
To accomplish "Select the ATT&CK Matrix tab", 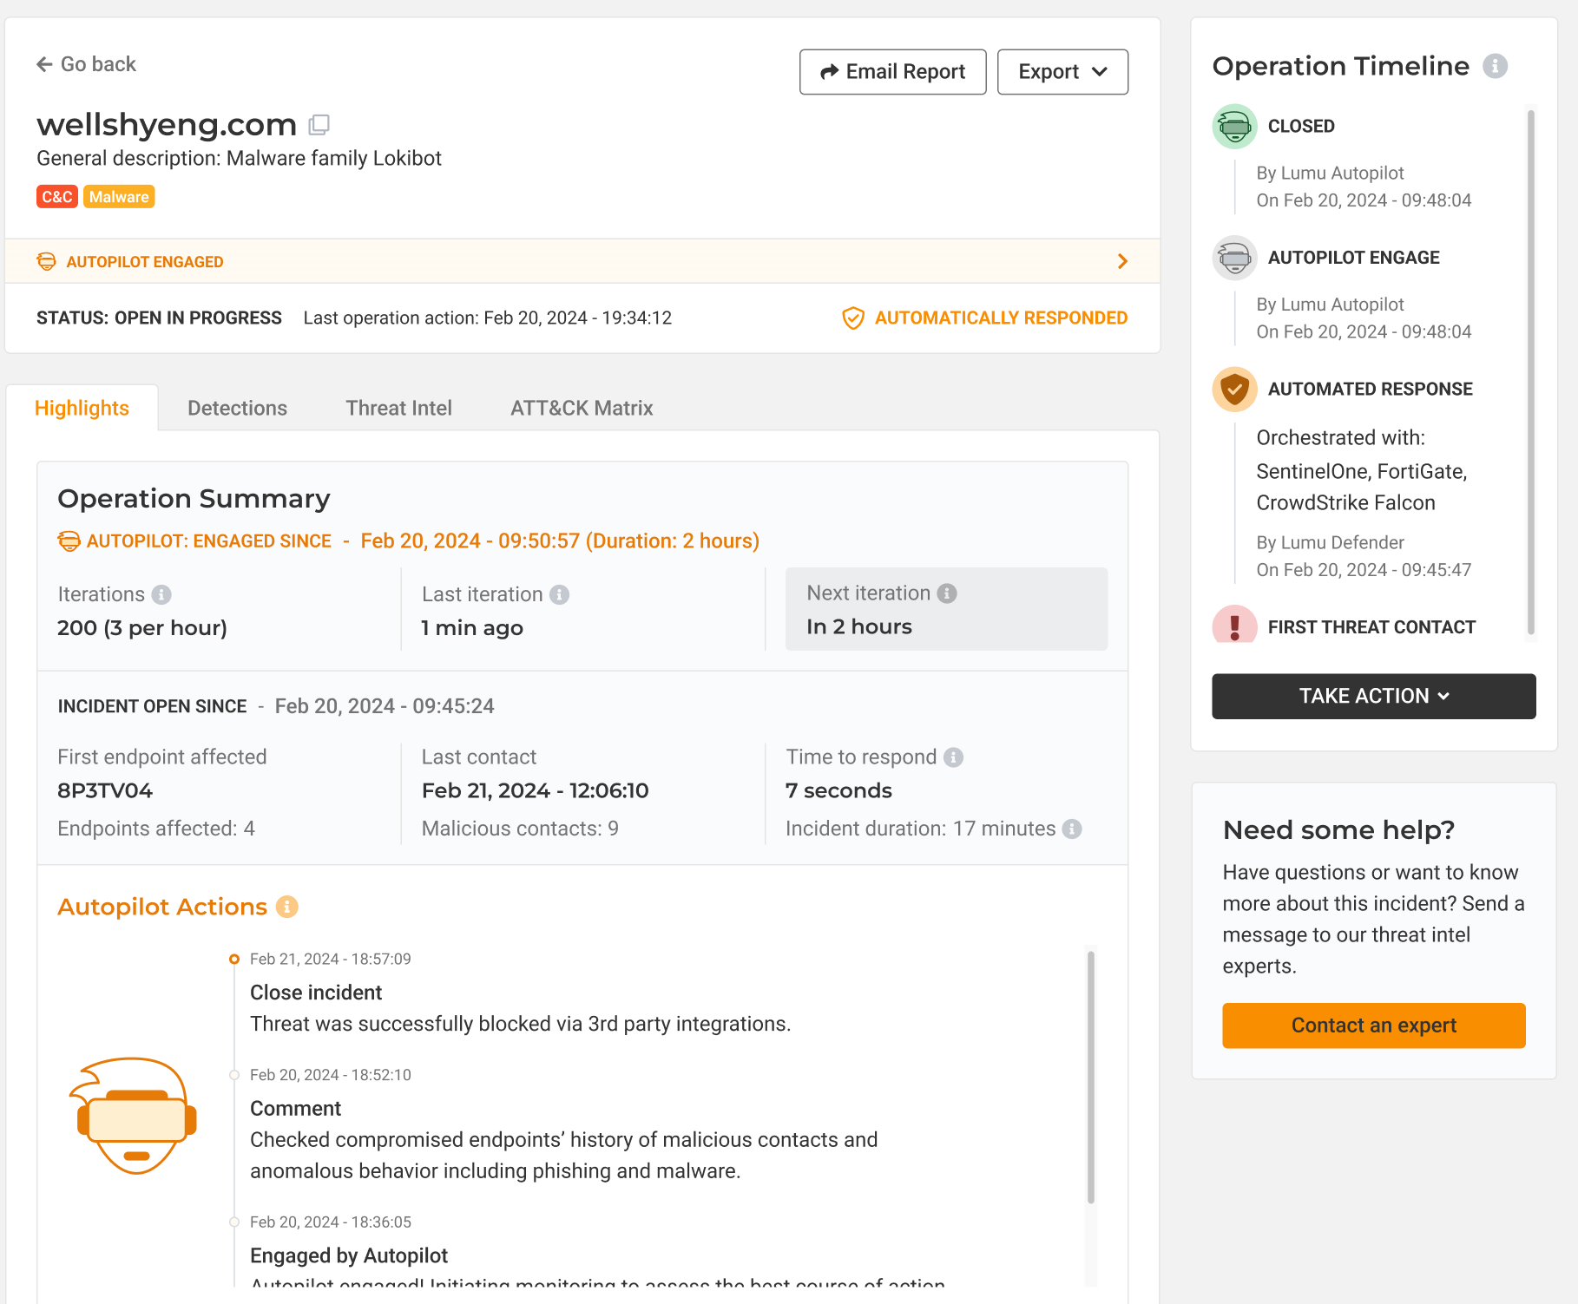I will [582, 408].
